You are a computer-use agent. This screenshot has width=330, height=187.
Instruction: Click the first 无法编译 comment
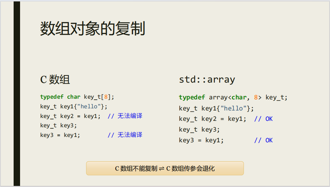pos(125,116)
